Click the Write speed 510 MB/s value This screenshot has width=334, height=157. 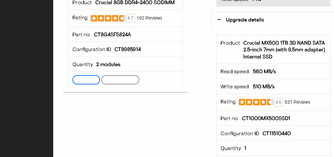pos(264,87)
